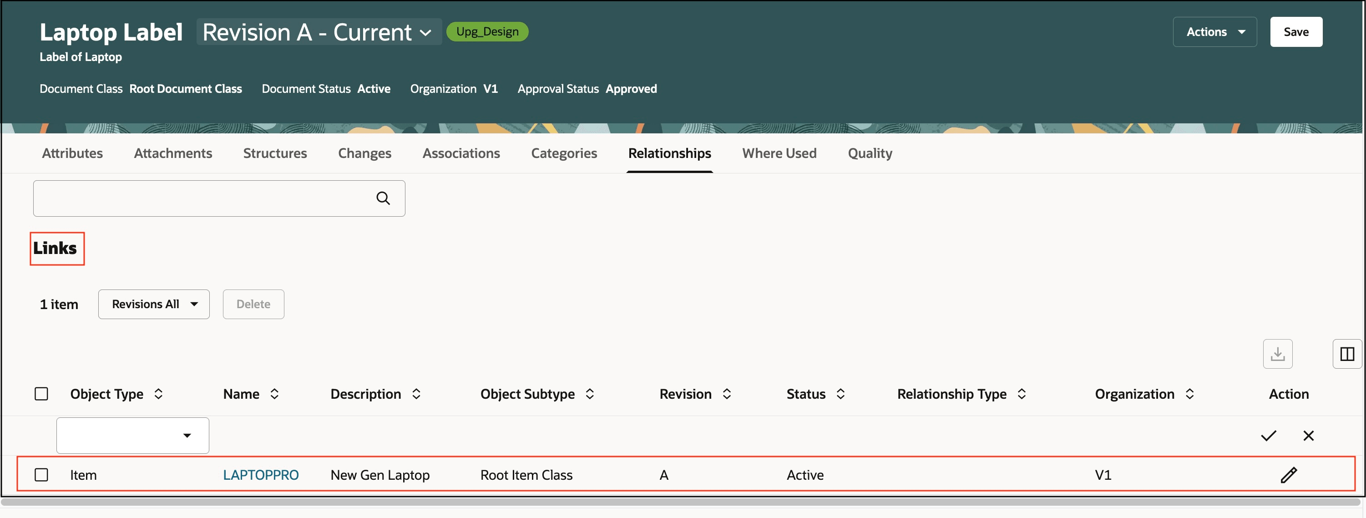Check the Item LAPTOPPRO row checkbox
This screenshot has height=518, width=1366.
(x=41, y=474)
